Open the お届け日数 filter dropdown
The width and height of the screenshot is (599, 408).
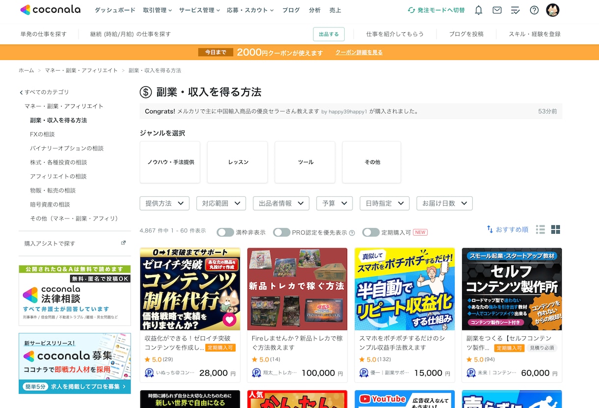[x=444, y=203]
